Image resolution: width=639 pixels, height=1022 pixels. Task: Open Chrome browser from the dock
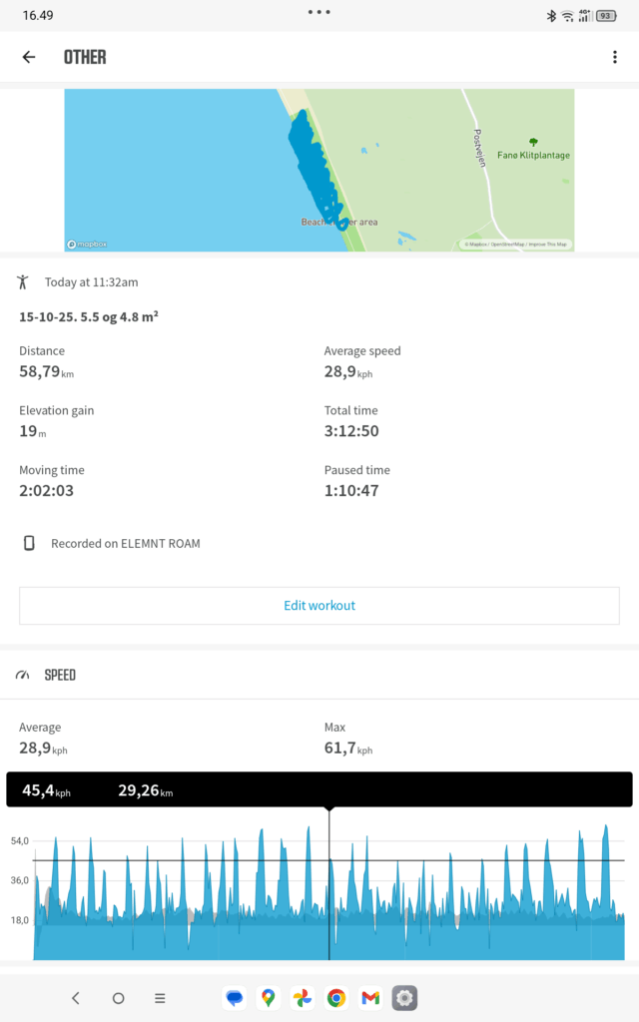[336, 997]
